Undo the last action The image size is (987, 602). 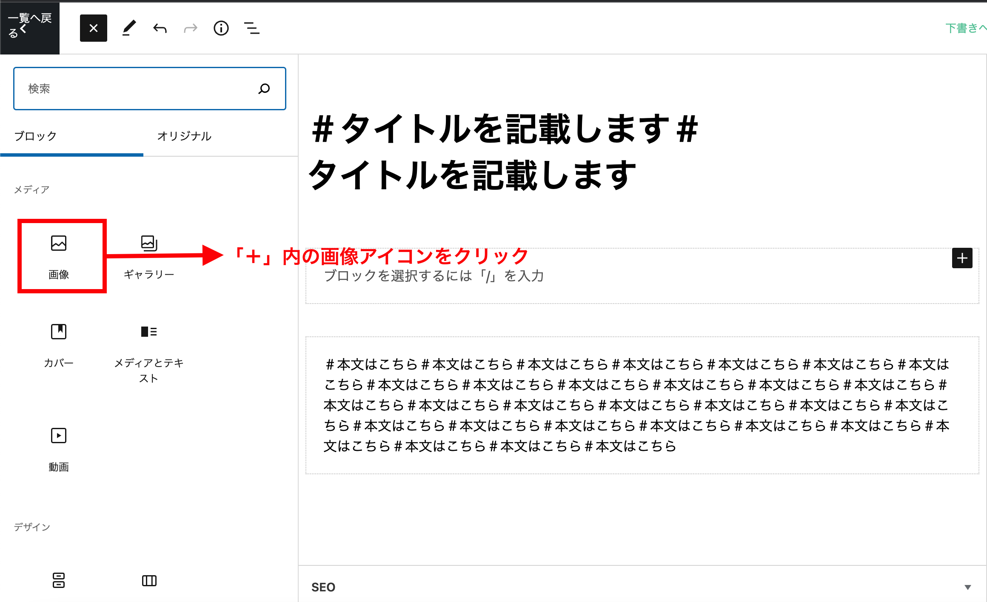pos(160,28)
